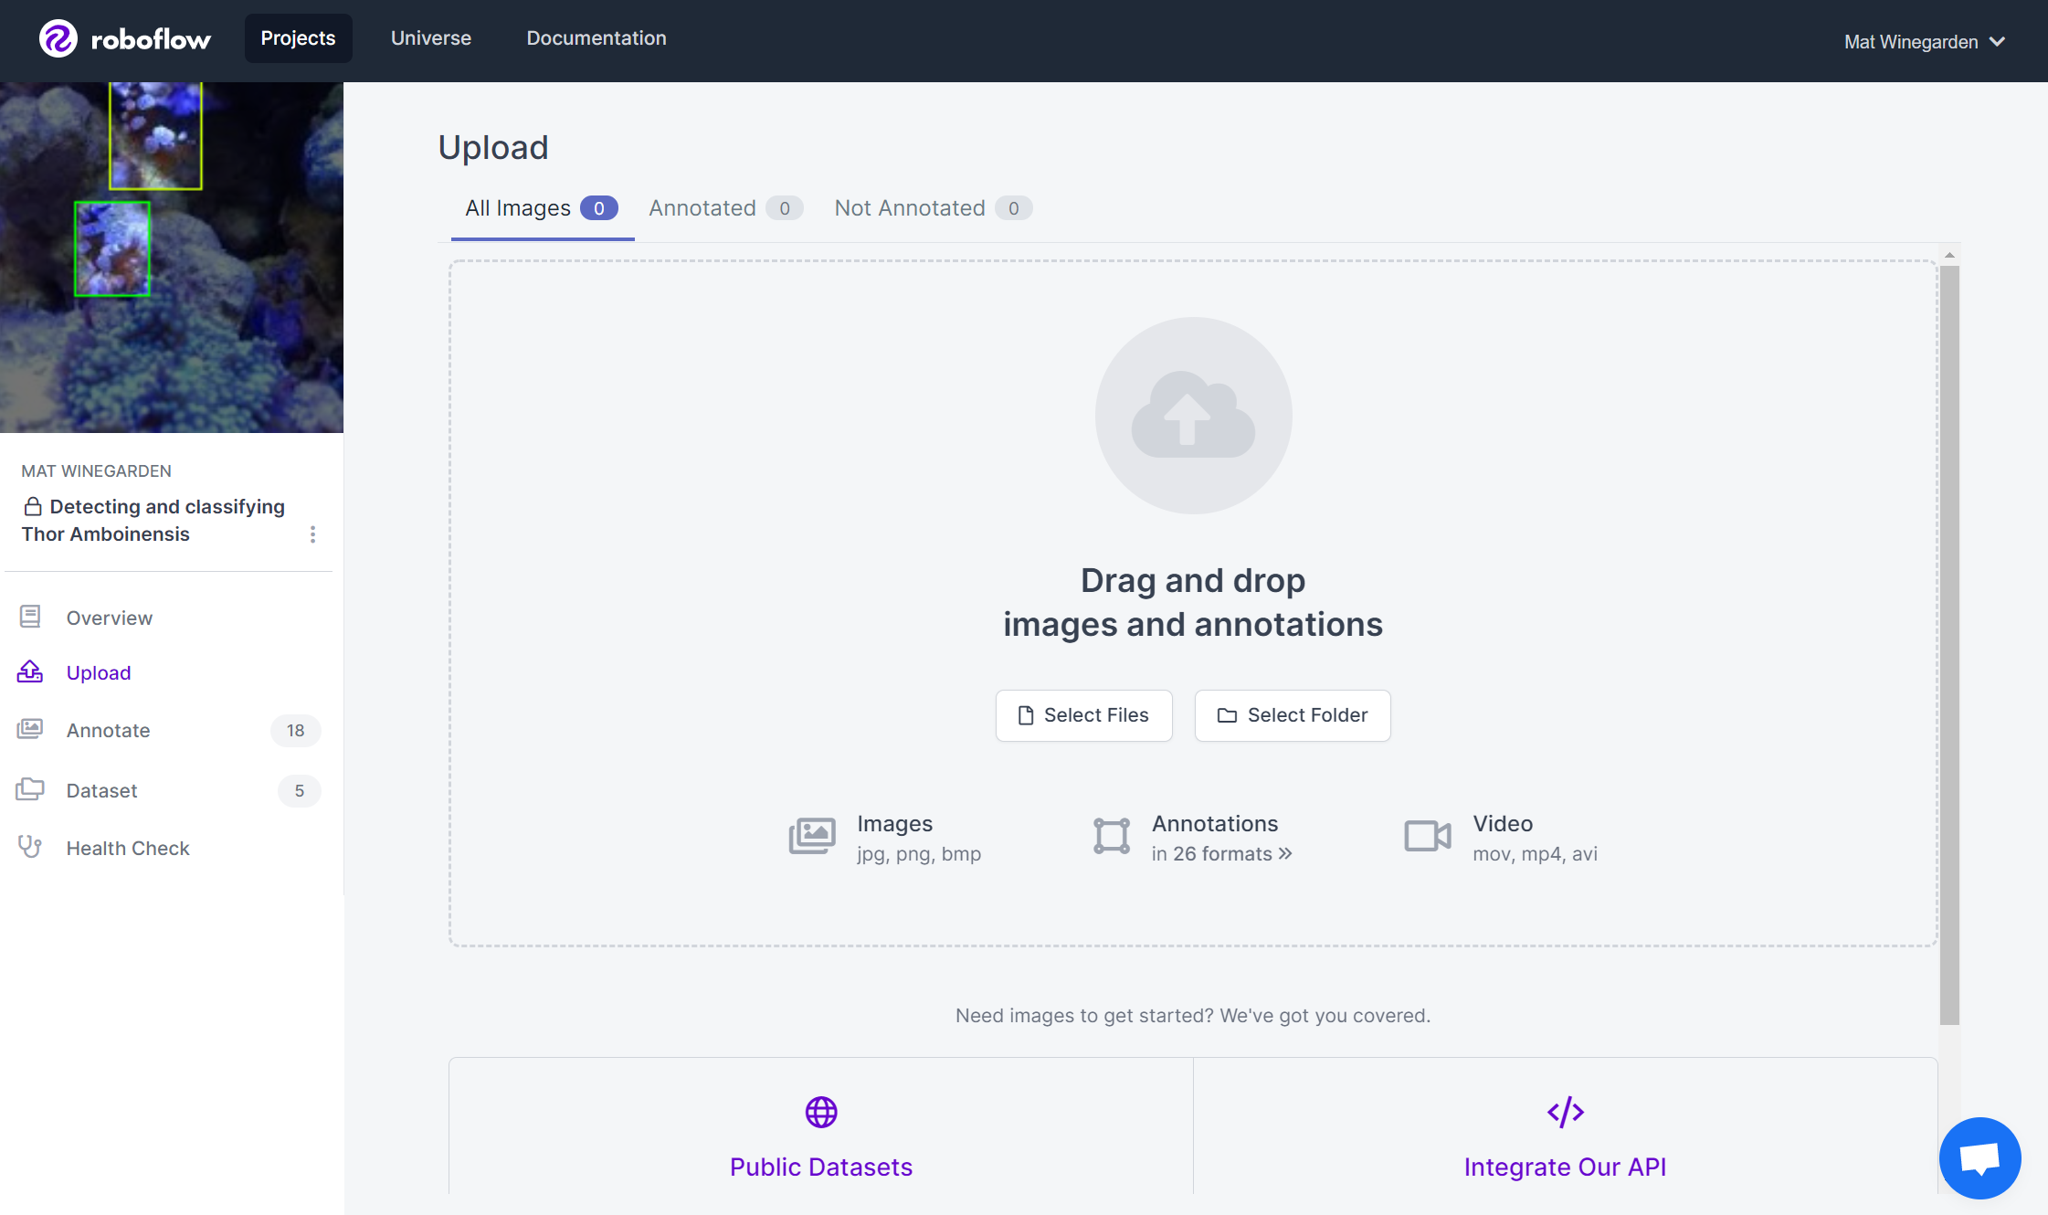Click the upload area vertical scrollbar
The image size is (2048, 1215).
(1949, 639)
